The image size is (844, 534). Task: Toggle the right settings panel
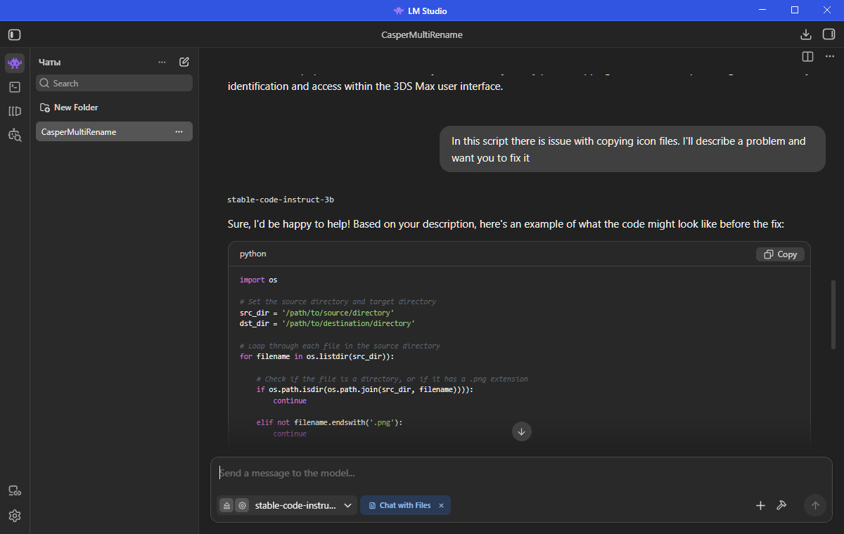(x=829, y=34)
